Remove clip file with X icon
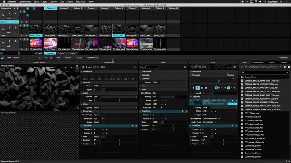 [236, 101]
